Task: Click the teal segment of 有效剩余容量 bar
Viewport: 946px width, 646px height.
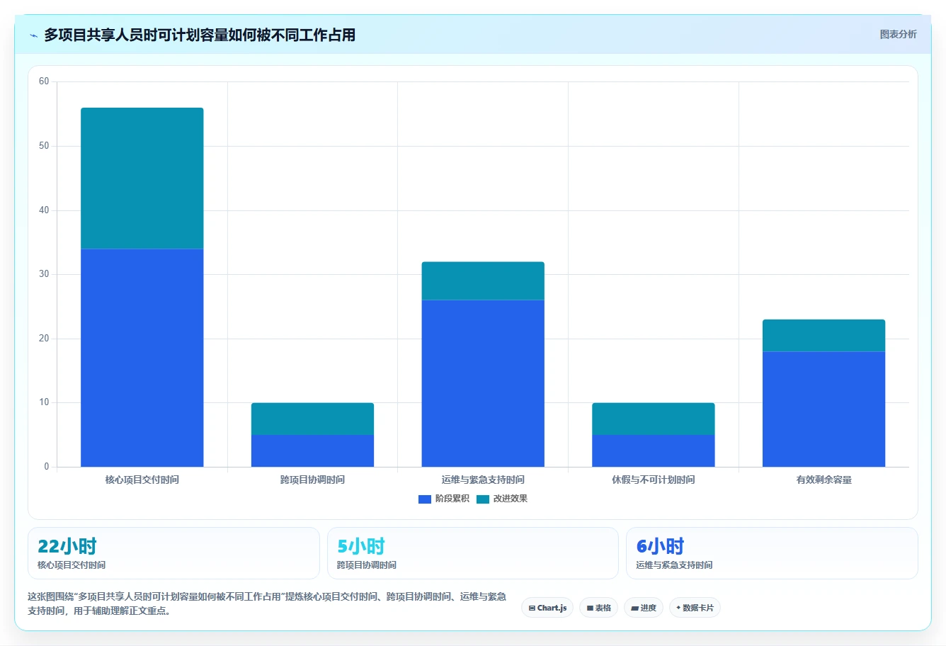Action: 824,336
